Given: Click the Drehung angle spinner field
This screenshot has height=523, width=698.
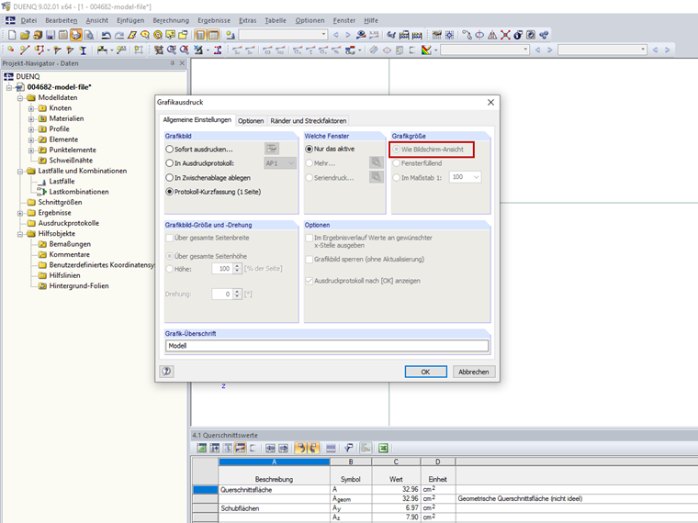Looking at the screenshot, I should coord(227,294).
